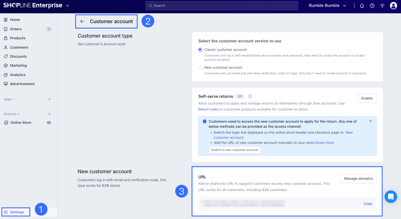Open the user profile avatar
This screenshot has width=401, height=219.
pos(393,6)
